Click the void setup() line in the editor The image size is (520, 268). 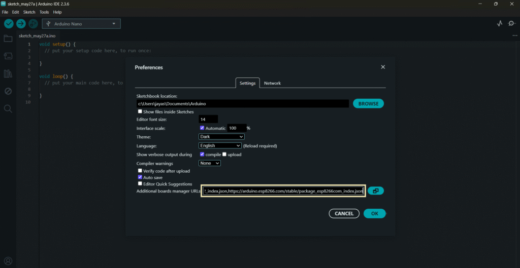[58, 44]
